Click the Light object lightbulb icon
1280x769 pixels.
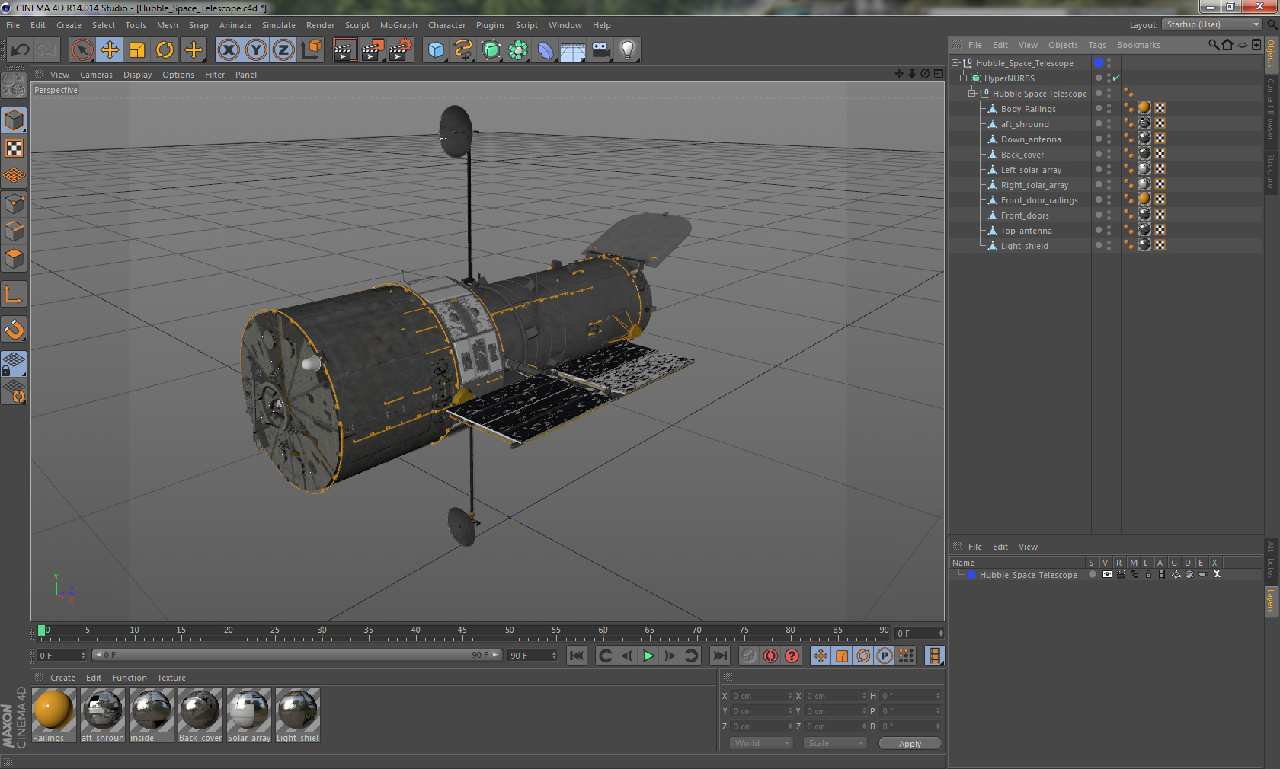(627, 50)
